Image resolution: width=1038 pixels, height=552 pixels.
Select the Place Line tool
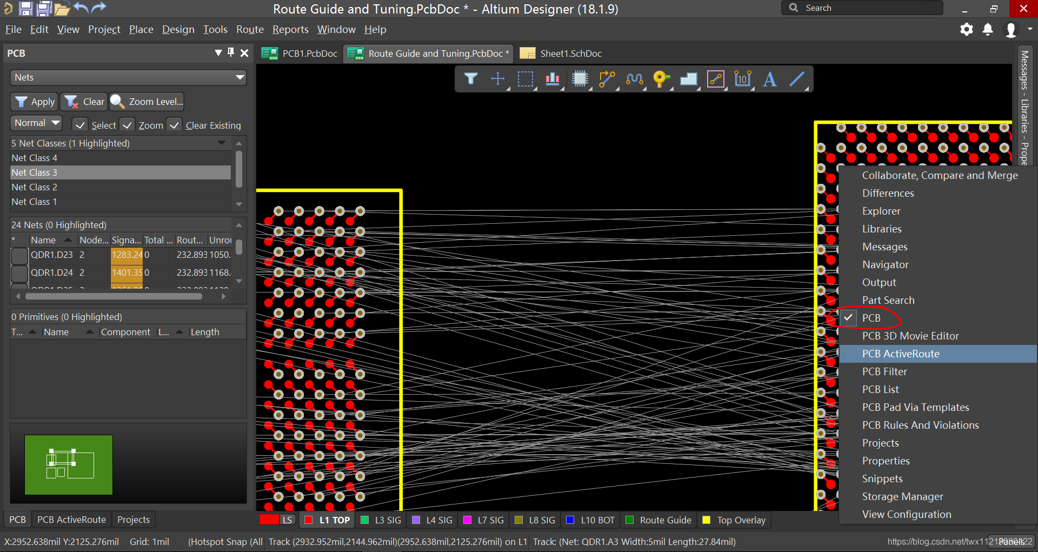coord(797,79)
